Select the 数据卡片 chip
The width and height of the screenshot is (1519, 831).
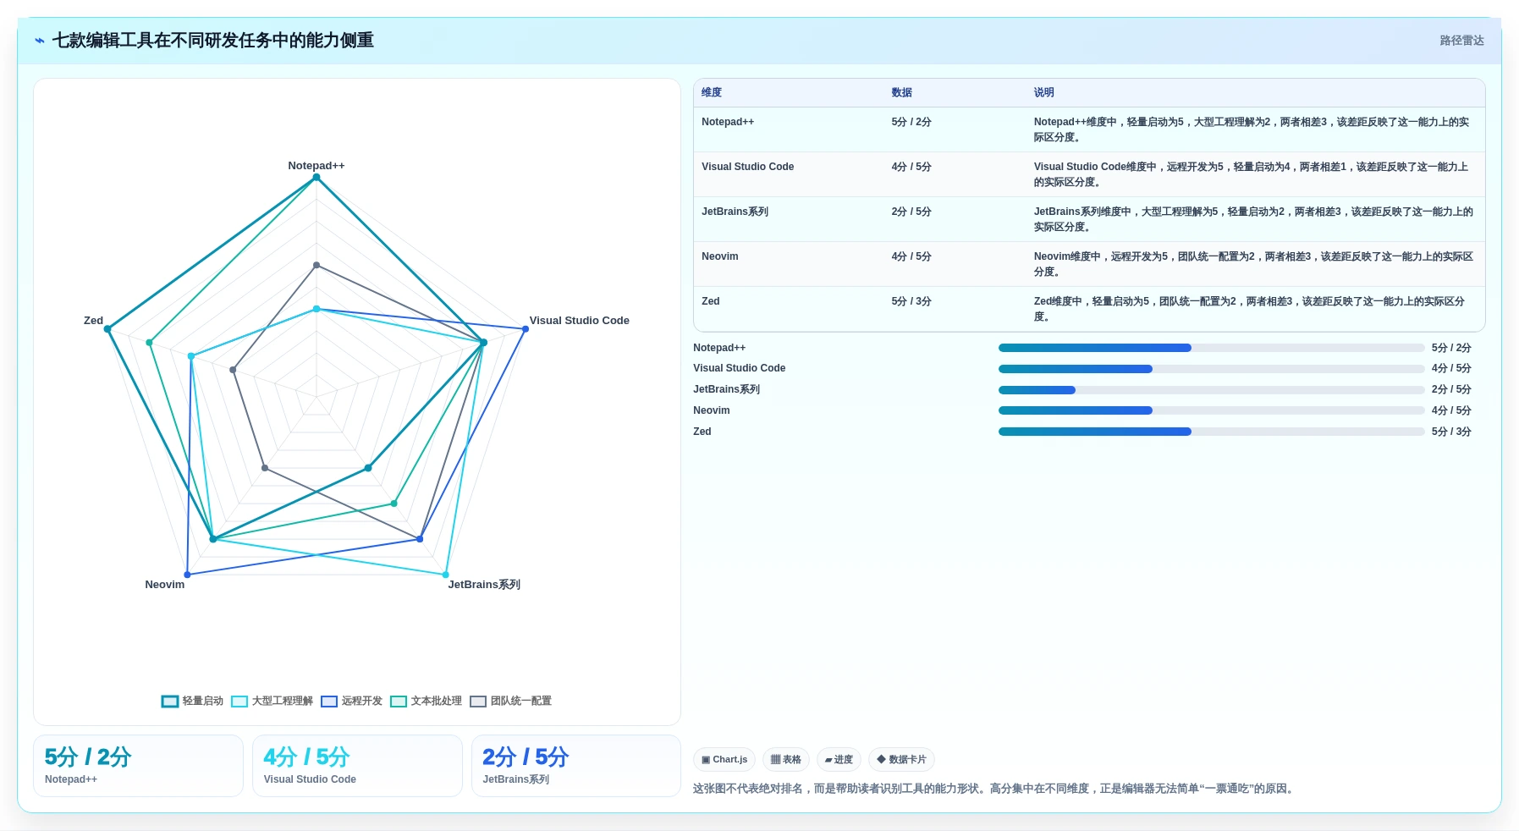pos(901,760)
